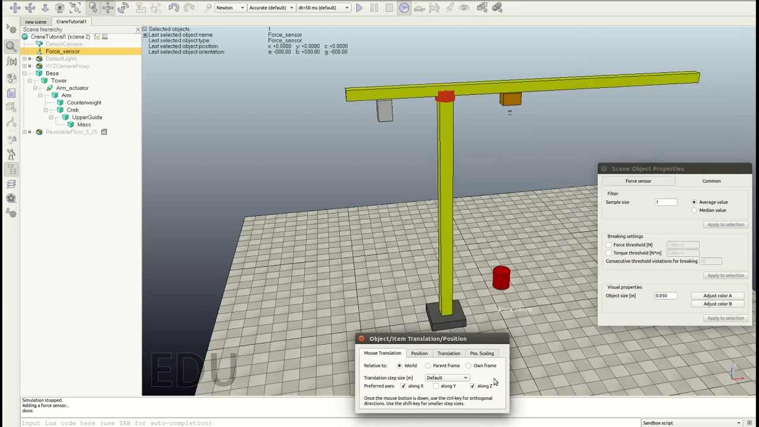Open Translation step size 'Default' dropdown

coord(447,378)
